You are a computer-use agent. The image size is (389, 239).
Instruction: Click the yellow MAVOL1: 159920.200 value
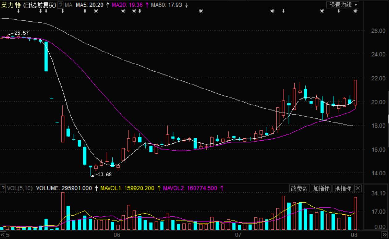click(x=128, y=188)
